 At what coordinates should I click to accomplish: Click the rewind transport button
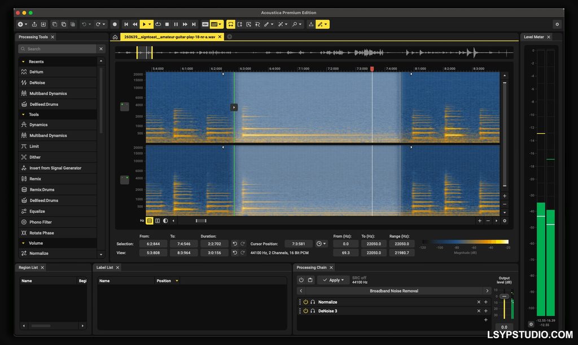135,24
